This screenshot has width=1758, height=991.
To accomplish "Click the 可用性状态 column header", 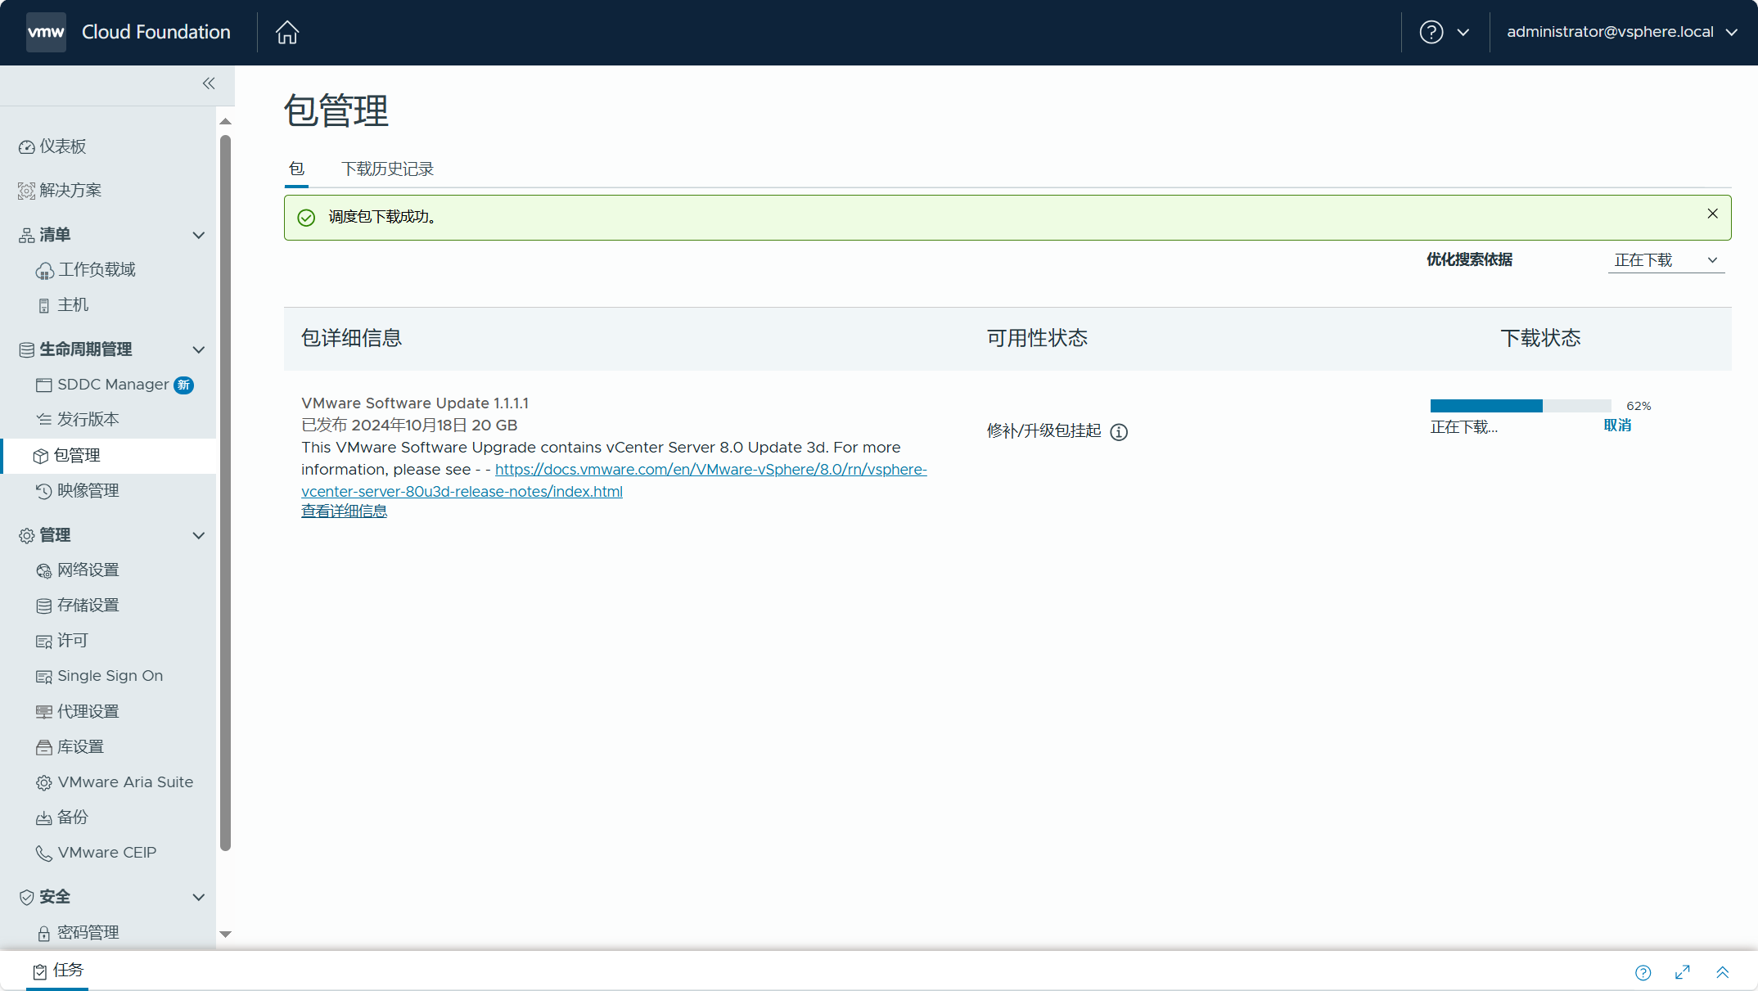I will [x=1037, y=338].
